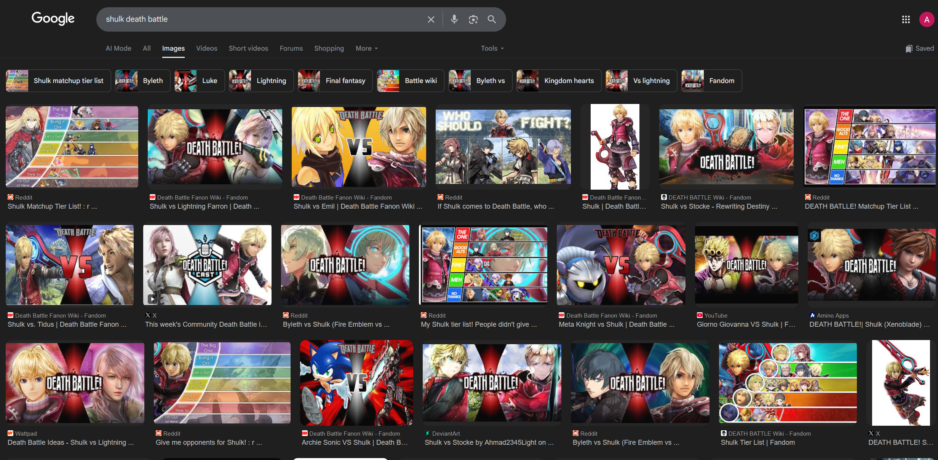This screenshot has width=938, height=460.
Task: Select the Luke suggestion chip
Action: click(199, 81)
